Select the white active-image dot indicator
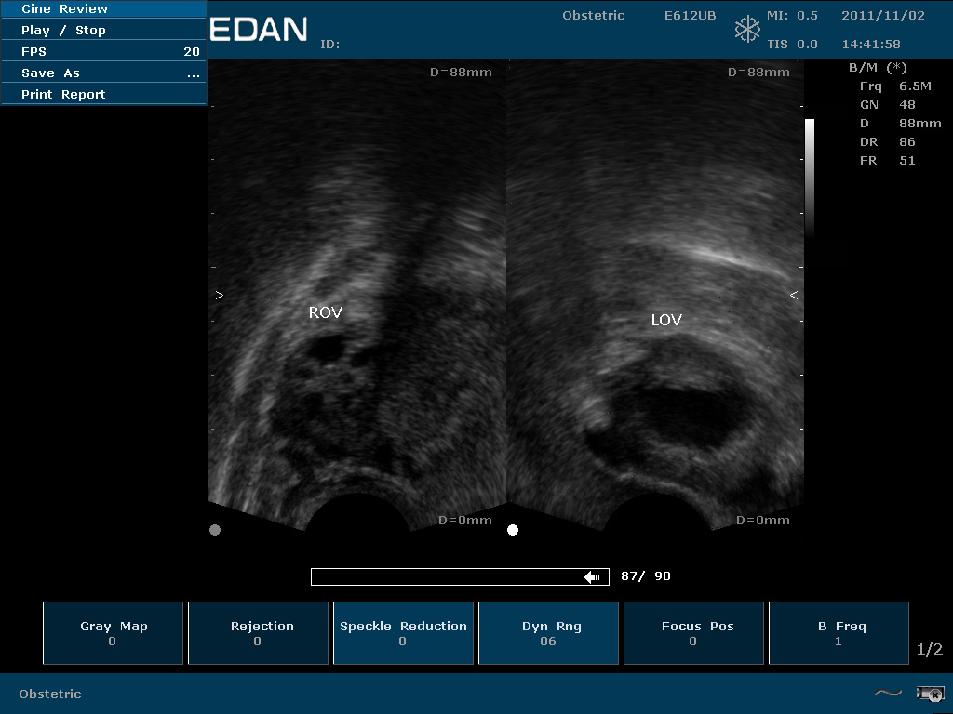Screen dimensions: 953x714 pyautogui.click(x=513, y=530)
